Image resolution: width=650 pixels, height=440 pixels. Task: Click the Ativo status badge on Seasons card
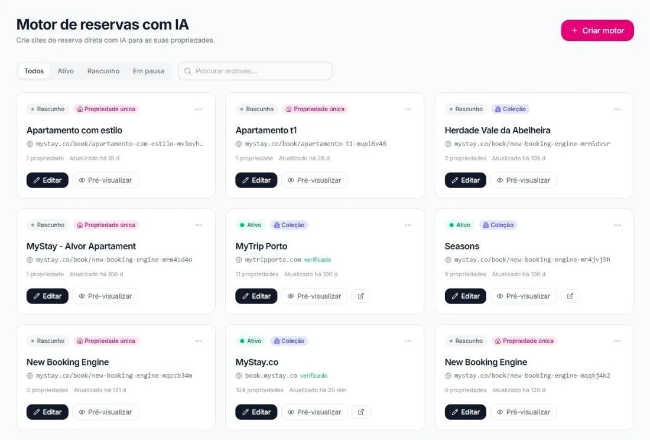[460, 225]
